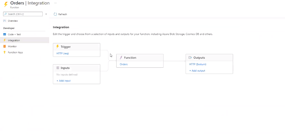Viewport: 285px width, 135px height.
Task: Click the Outputs arrow icon
Action: pos(190,57)
